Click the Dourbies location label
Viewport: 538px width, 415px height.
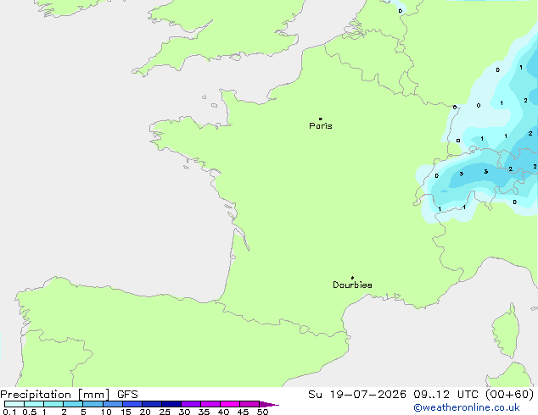(352, 285)
